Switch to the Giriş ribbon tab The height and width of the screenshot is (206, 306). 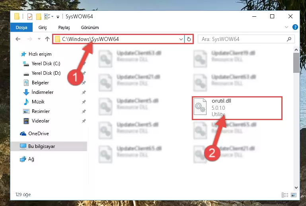(x=43, y=27)
